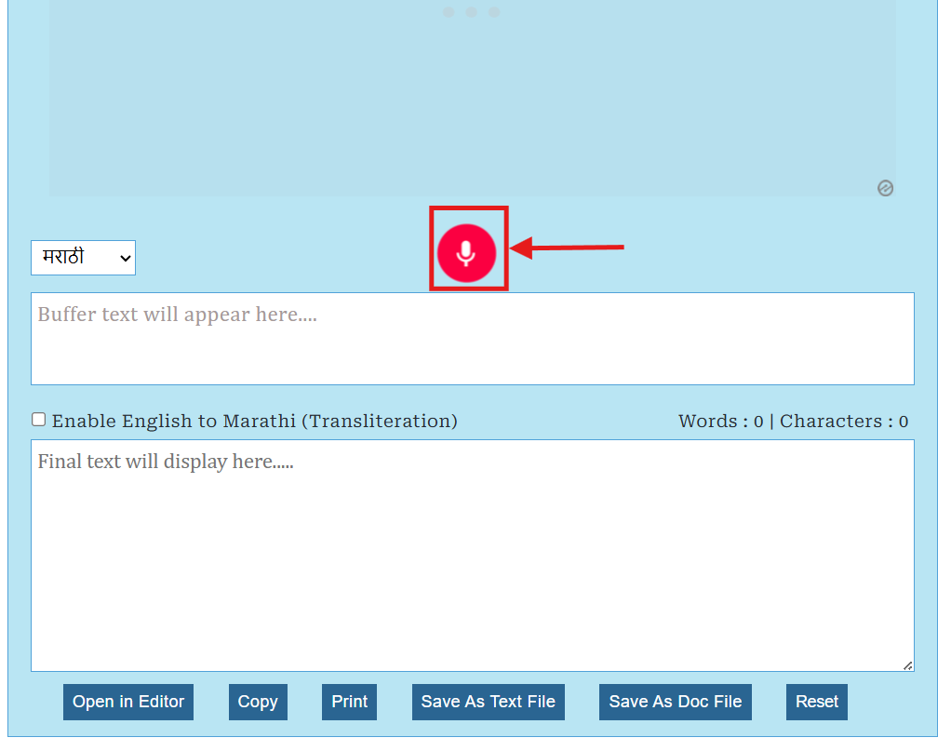This screenshot has height=751, width=951.
Task: Click the Open in Editor button
Action: click(127, 702)
